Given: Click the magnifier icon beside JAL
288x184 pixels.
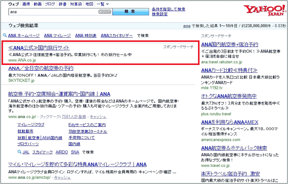Looking at the screenshot, I should (x=20, y=152).
